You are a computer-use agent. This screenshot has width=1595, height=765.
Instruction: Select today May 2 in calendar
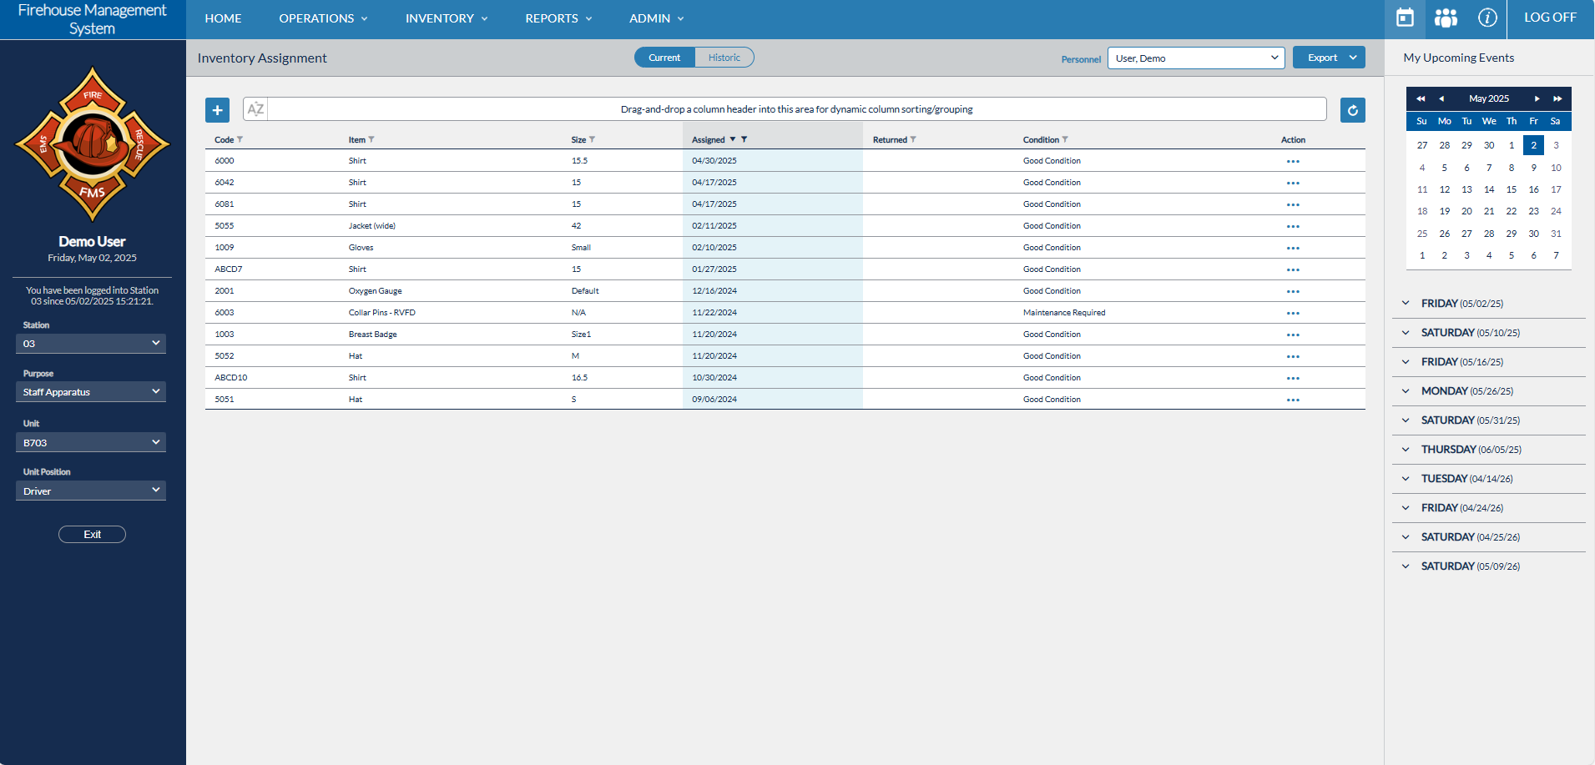(x=1533, y=145)
